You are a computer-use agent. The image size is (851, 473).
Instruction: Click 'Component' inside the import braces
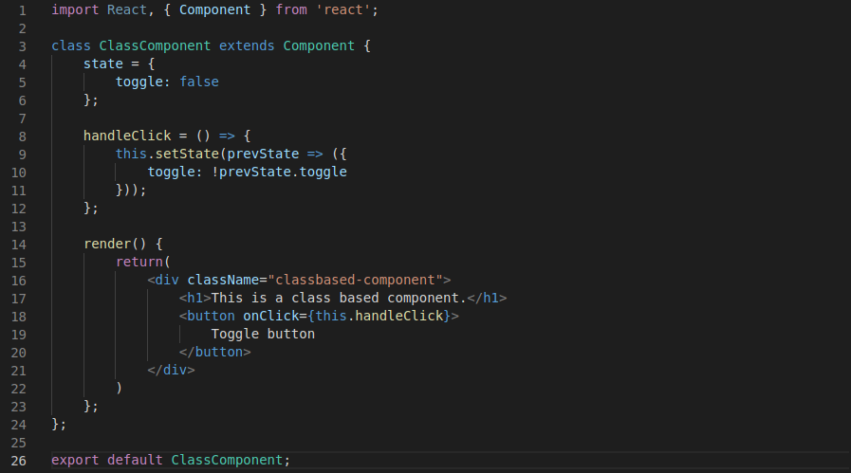coord(215,9)
